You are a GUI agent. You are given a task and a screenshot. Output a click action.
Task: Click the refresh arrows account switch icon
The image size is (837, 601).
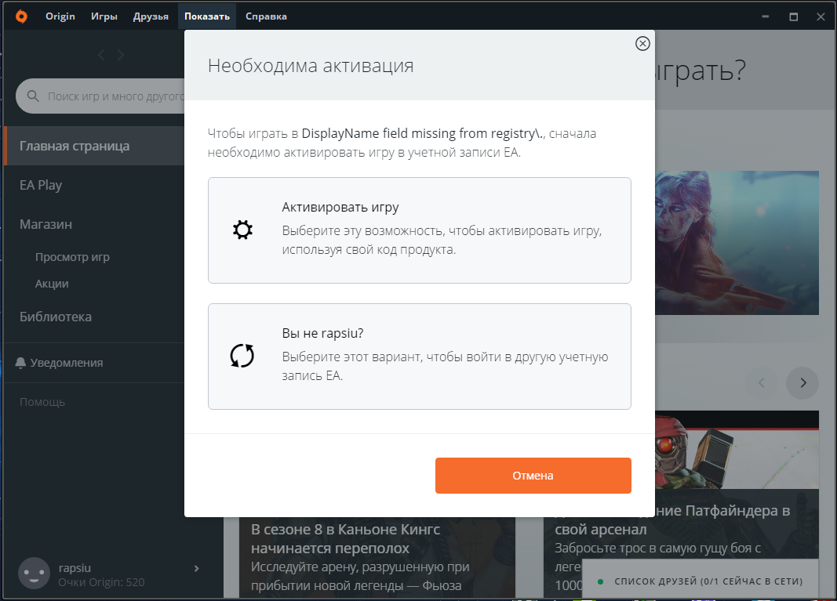coord(242,356)
